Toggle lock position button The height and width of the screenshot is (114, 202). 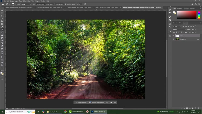(181, 32)
